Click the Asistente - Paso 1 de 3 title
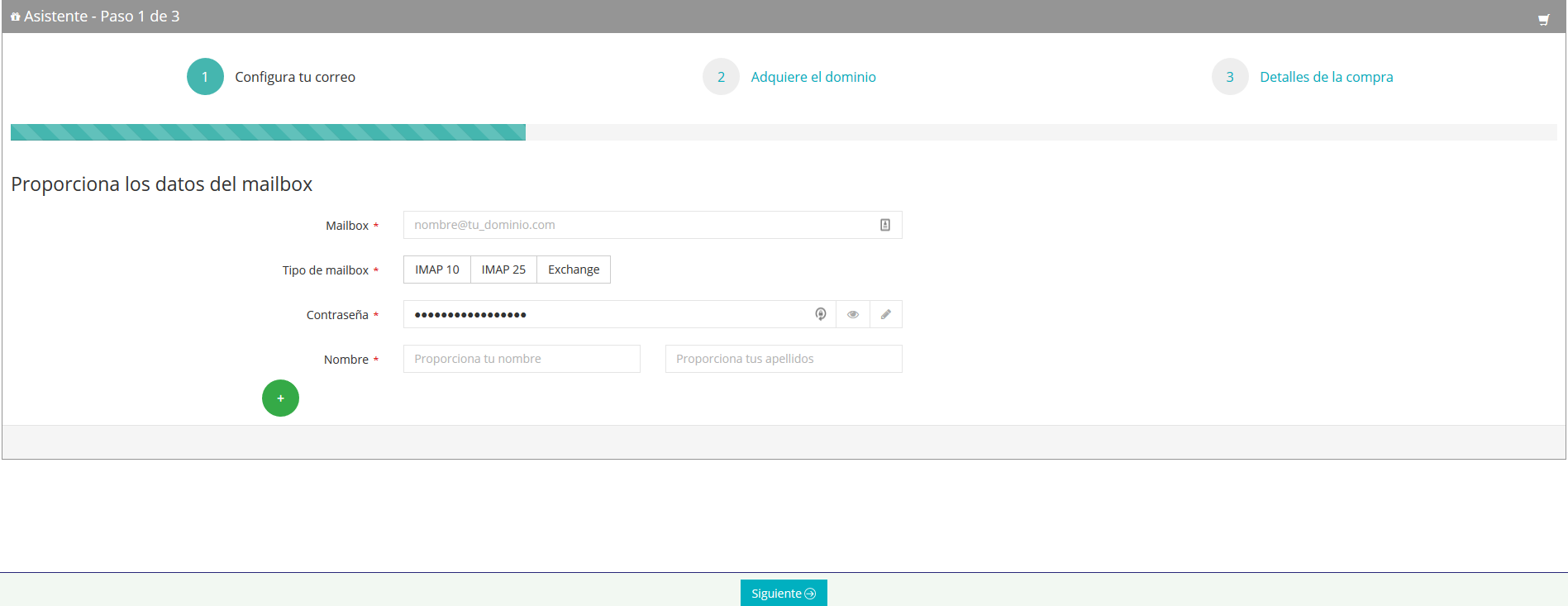The height and width of the screenshot is (606, 1568). [x=102, y=17]
